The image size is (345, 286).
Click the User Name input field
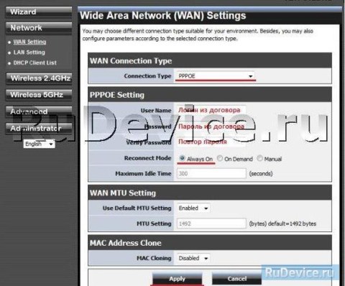211,110
